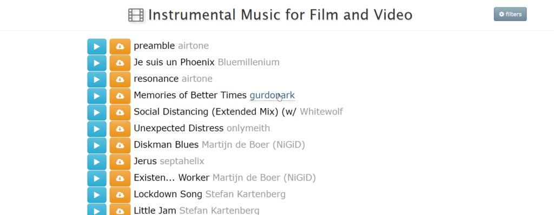Download 'Social Distancing (Extended Mix)'
This screenshot has height=215, width=554.
tap(120, 112)
